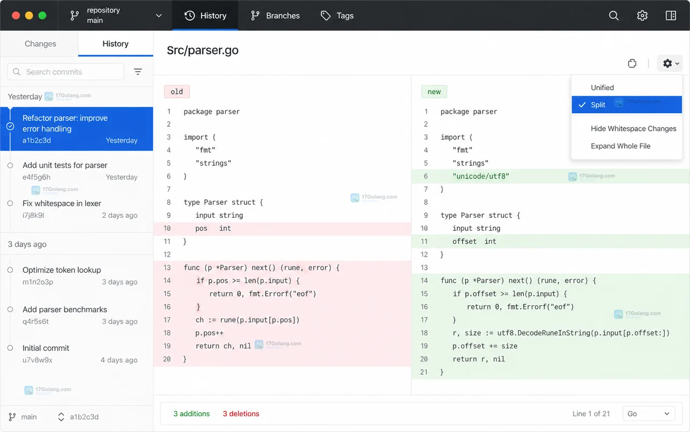Open the Go language dropdown

[648, 414]
